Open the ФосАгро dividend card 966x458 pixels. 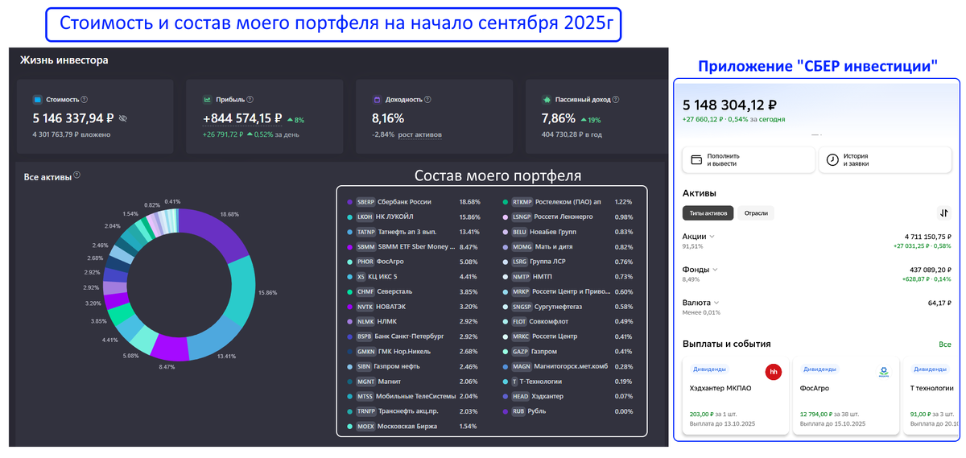844,396
